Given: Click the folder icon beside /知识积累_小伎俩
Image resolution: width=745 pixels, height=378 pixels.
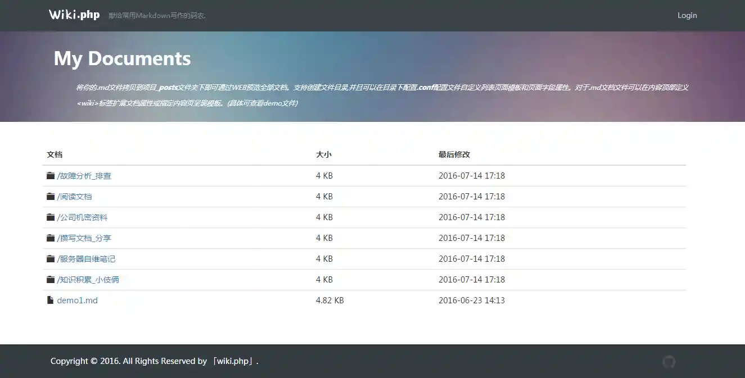Looking at the screenshot, I should 51,280.
